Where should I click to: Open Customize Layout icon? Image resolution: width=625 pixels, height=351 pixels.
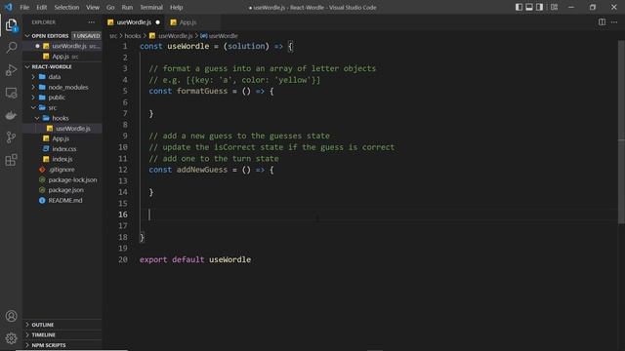[x=554, y=7]
